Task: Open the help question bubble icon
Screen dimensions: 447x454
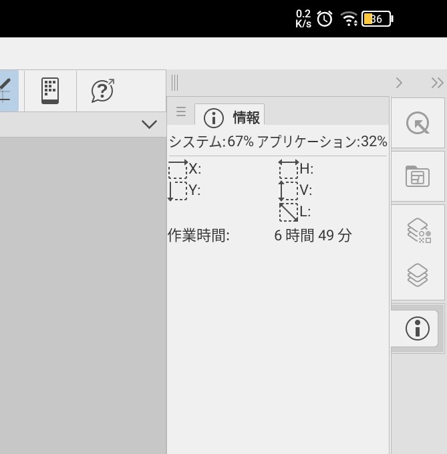Action: pyautogui.click(x=102, y=91)
